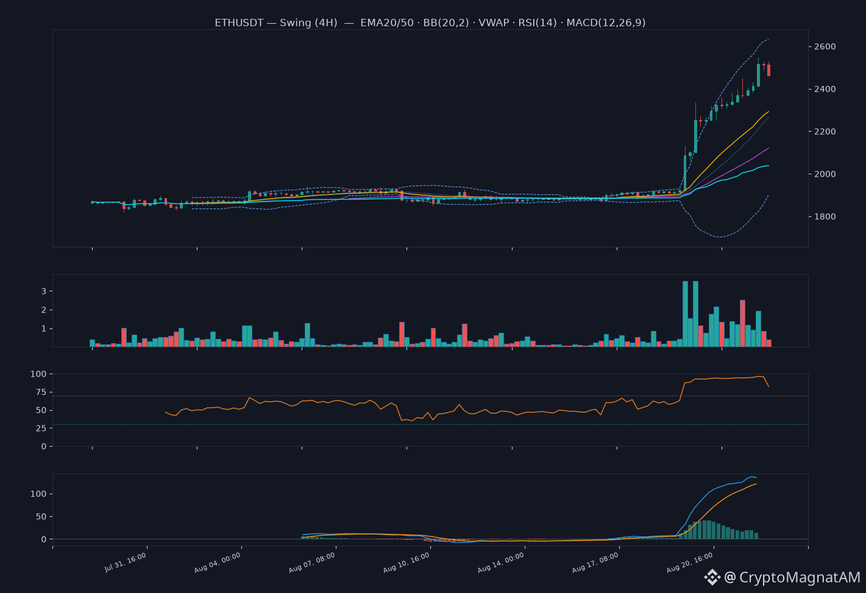This screenshot has width=866, height=593.
Task: Click the Aug 07, 08:00 date label
Action: coord(312,563)
